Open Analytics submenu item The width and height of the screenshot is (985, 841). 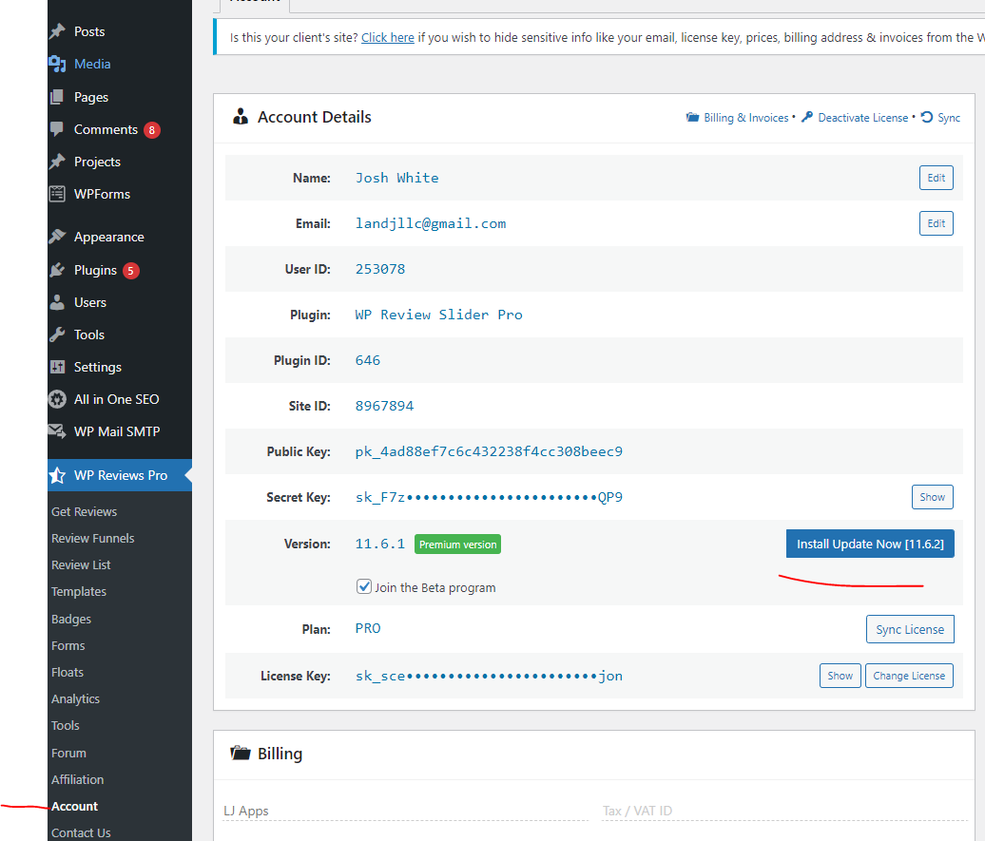(75, 699)
